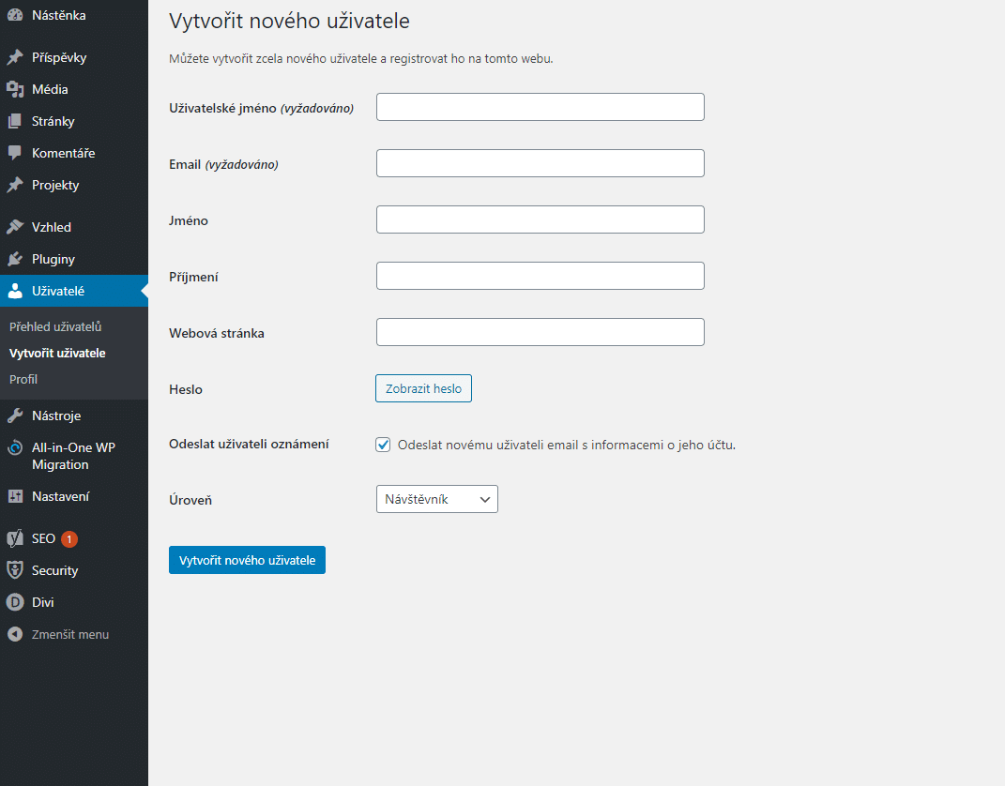1005x786 pixels.
Task: Focus the Uživatelské jméno input field
Action: point(541,107)
